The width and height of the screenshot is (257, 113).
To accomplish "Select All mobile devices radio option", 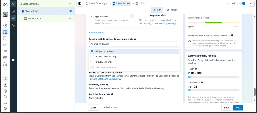I will [134, 51].
